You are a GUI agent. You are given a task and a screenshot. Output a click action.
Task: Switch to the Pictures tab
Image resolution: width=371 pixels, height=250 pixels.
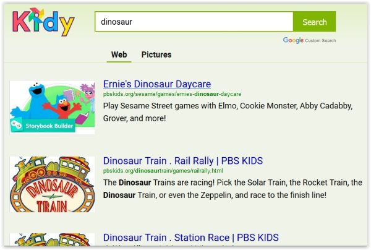[156, 54]
